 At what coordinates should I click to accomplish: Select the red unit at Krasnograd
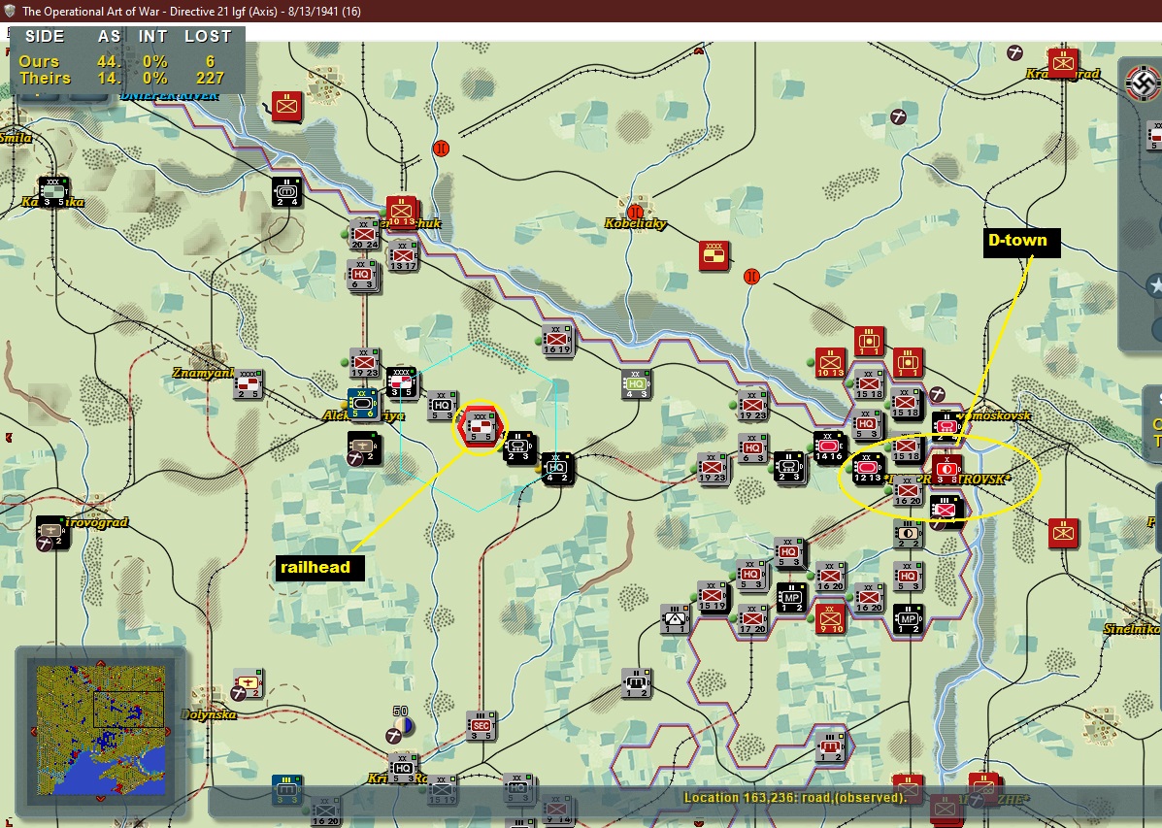pyautogui.click(x=1063, y=63)
